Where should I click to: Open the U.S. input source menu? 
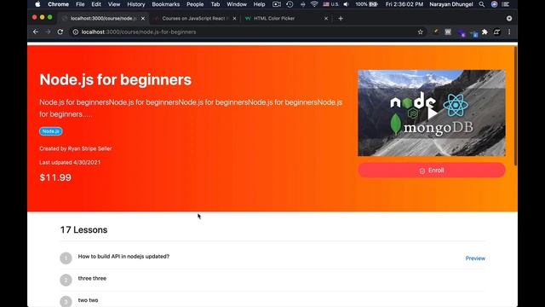[330, 4]
